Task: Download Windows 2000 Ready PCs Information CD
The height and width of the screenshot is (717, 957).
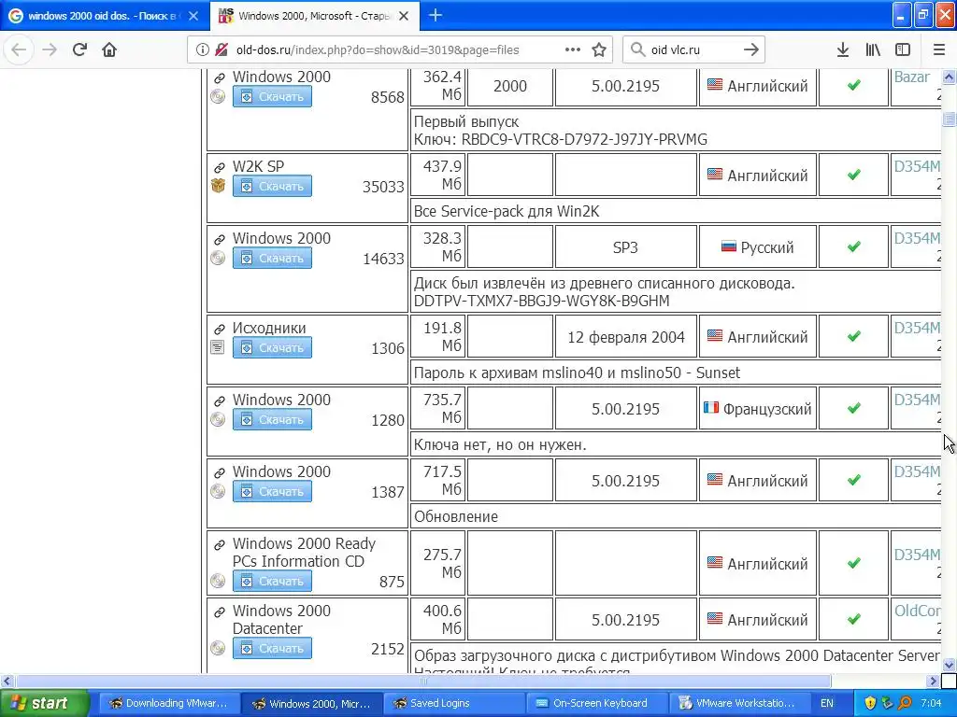Action: tap(272, 581)
